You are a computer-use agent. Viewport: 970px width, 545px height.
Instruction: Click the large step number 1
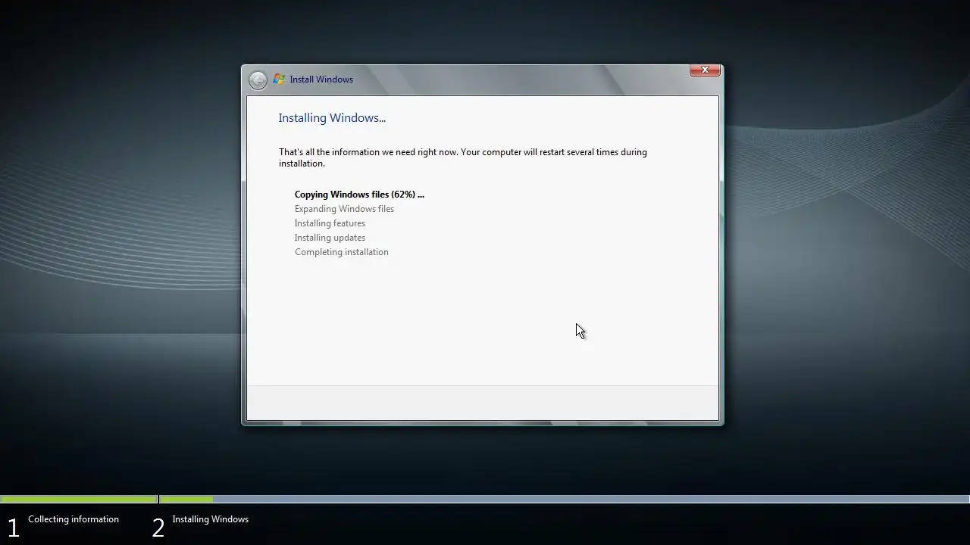(13, 528)
